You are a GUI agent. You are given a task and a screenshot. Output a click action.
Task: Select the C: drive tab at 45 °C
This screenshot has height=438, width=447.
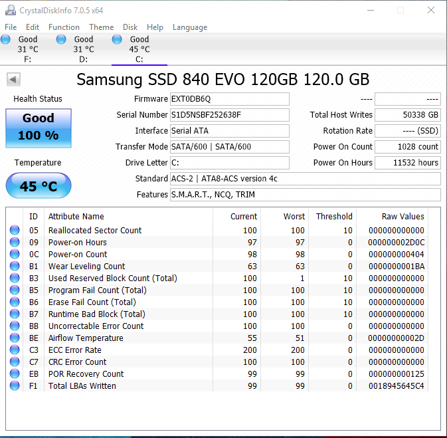coord(139,49)
